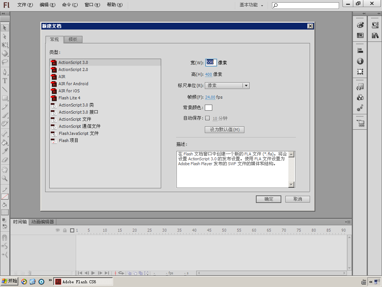Open the Motion Presets panel icon
The width and height of the screenshot is (382, 287).
tap(360, 108)
